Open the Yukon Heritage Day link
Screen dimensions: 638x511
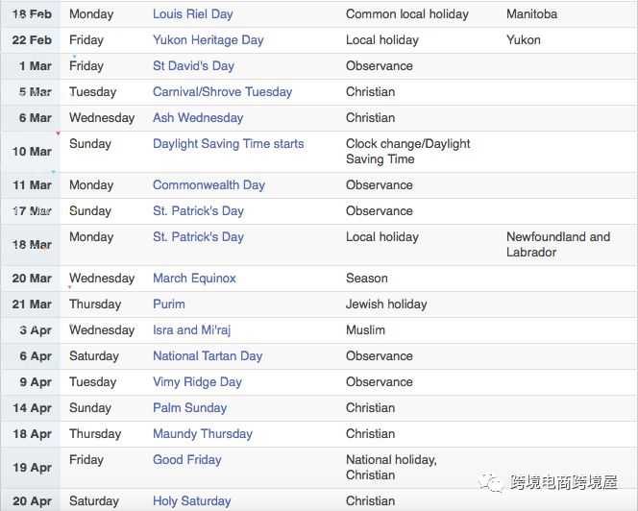click(209, 40)
